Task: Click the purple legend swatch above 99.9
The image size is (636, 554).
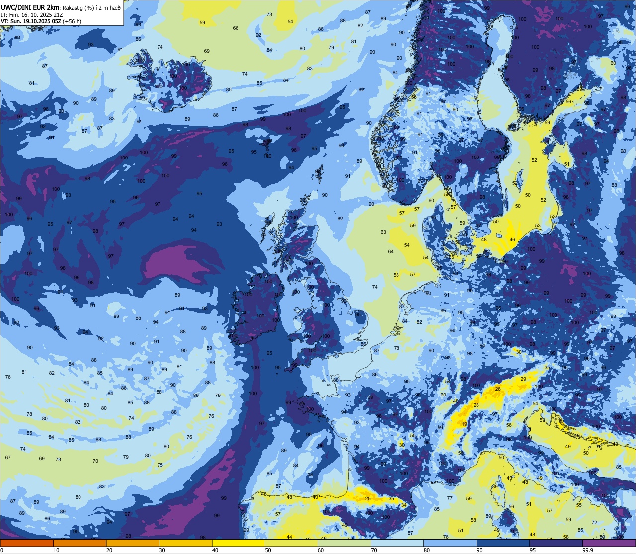Action: pos(609,543)
